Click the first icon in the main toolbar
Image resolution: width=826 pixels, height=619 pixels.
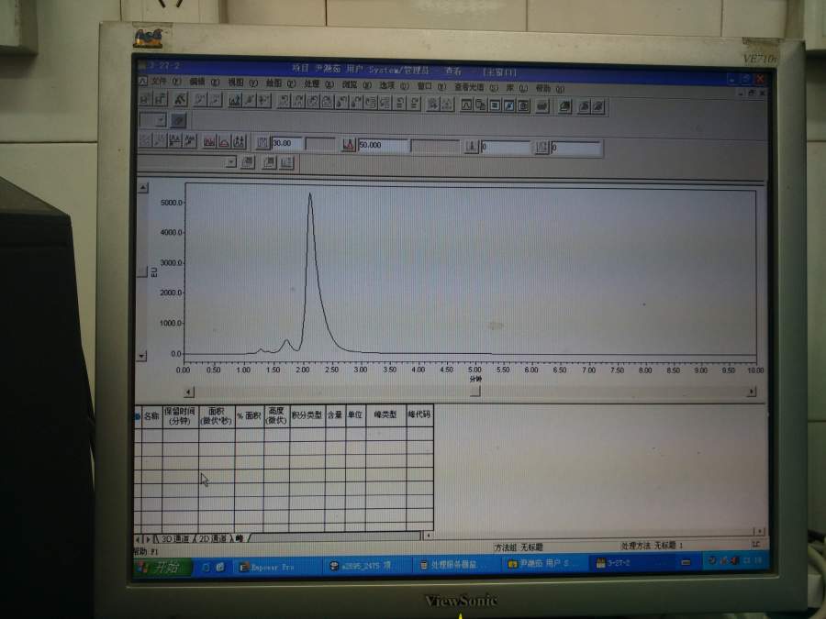coord(146,98)
